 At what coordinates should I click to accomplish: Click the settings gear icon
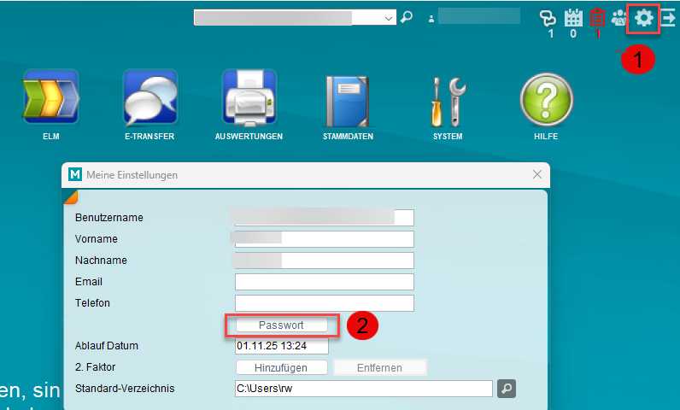coord(643,17)
